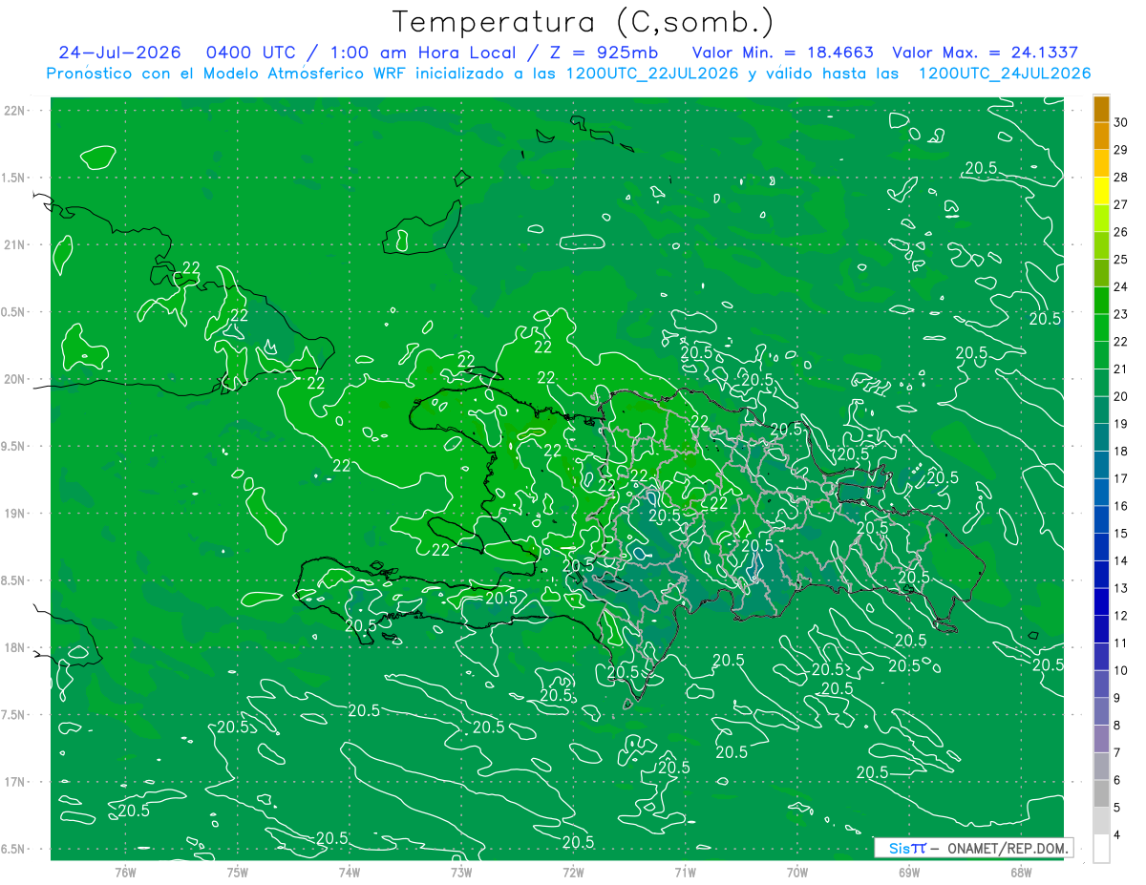This screenshot has height=885, width=1146.
Task: Click the 'SisTT - ONAMET/REP.DOM.' credit box
Action: point(973,848)
